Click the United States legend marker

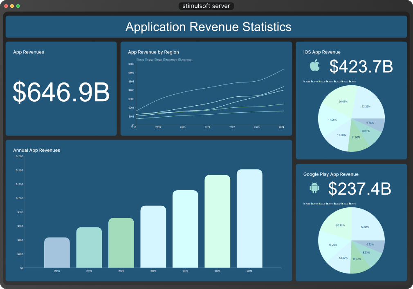180,60
